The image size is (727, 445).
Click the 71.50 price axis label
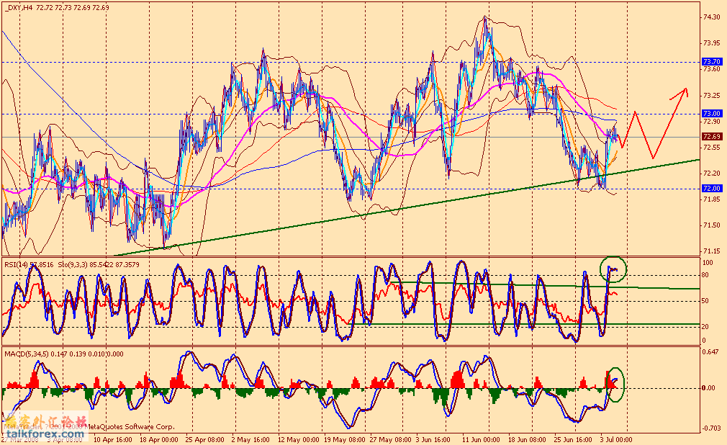[x=712, y=225]
